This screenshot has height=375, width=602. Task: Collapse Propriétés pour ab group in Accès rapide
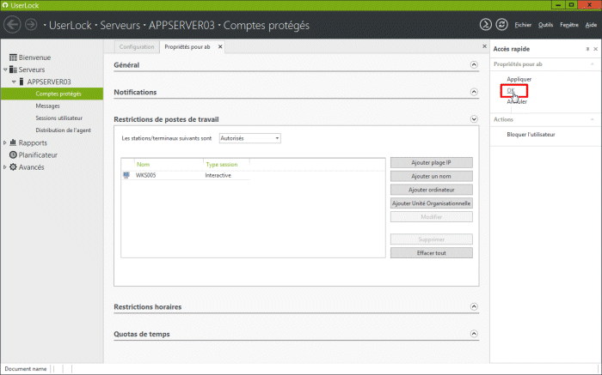click(x=593, y=64)
